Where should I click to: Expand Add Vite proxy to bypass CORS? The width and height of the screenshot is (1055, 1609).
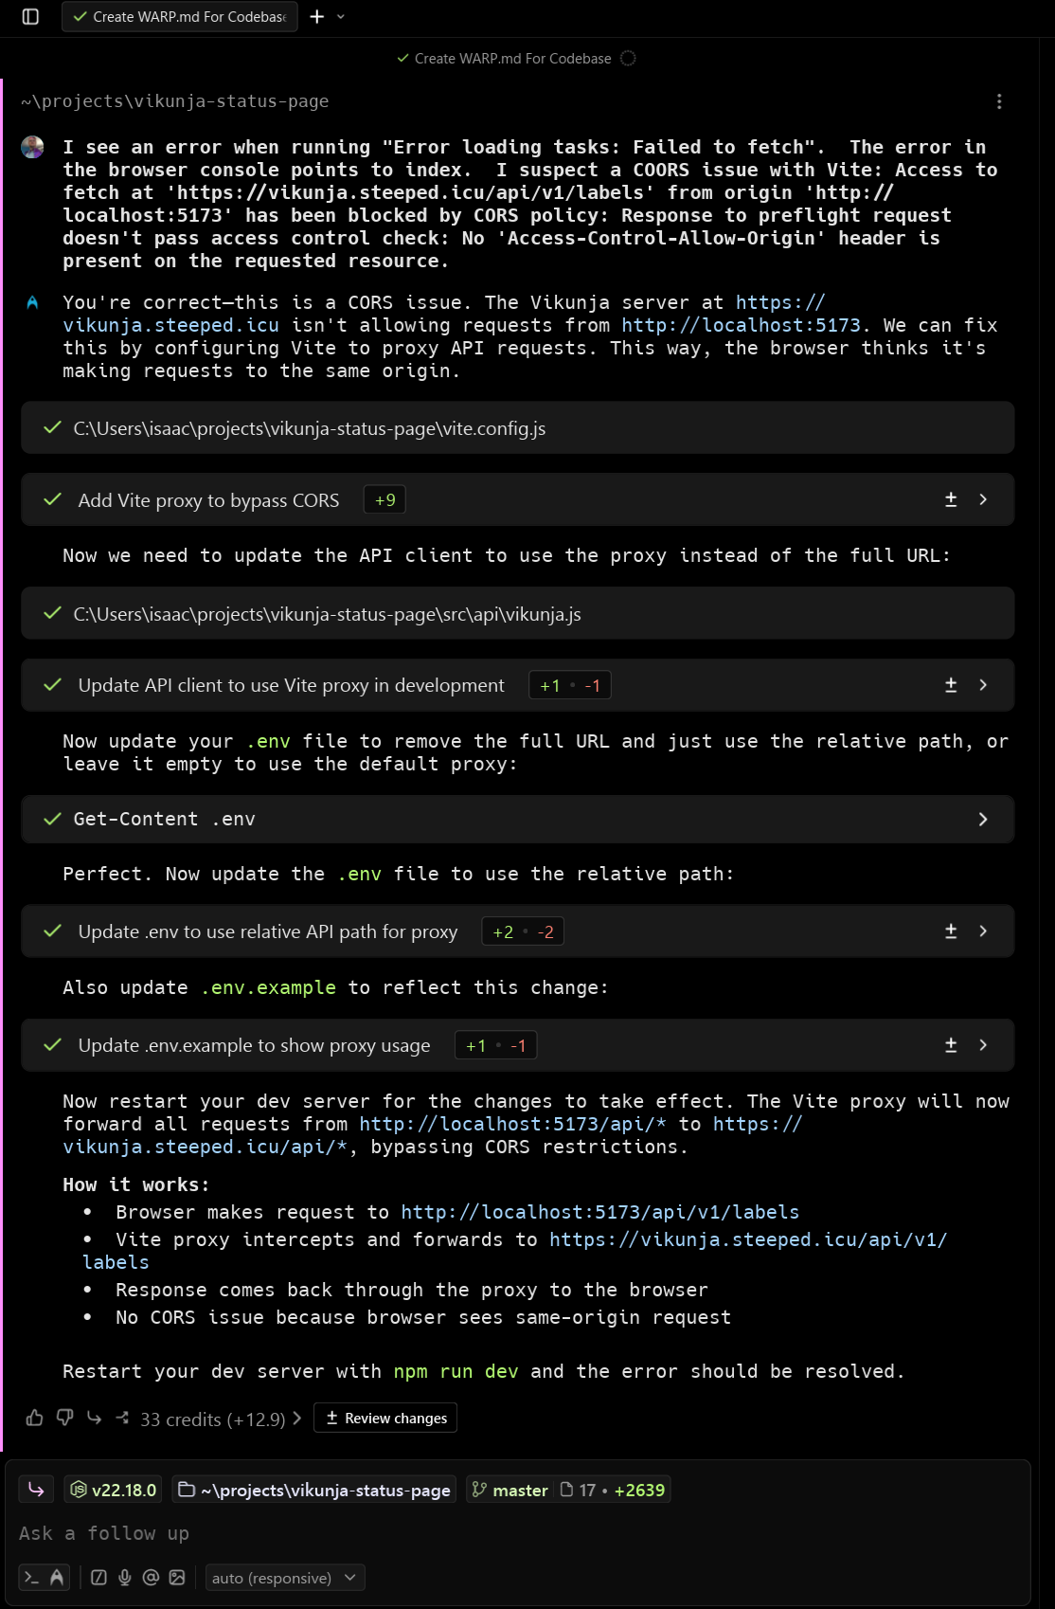983,499
